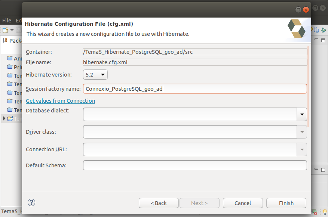
Task: Open the File menu in Eclipse
Action: [7, 21]
